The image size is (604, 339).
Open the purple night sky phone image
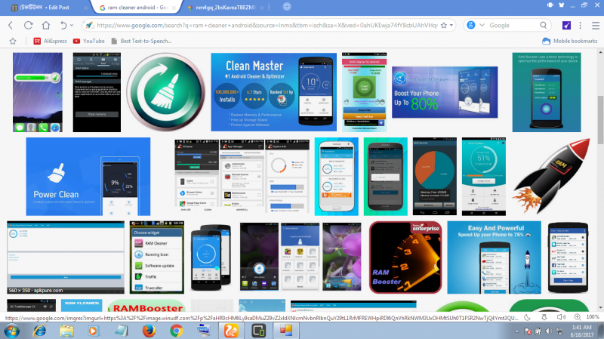[x=37, y=92]
